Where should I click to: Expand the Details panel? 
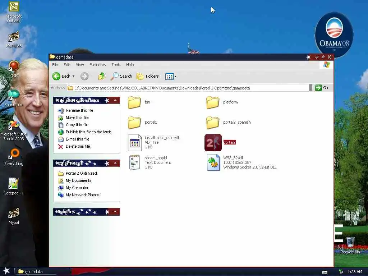point(115,212)
